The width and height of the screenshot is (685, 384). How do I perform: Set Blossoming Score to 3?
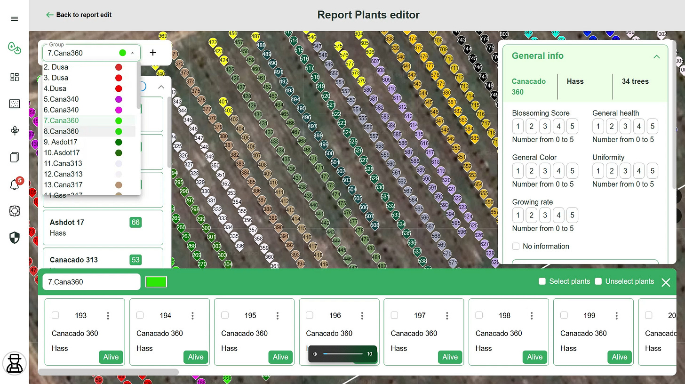(545, 126)
